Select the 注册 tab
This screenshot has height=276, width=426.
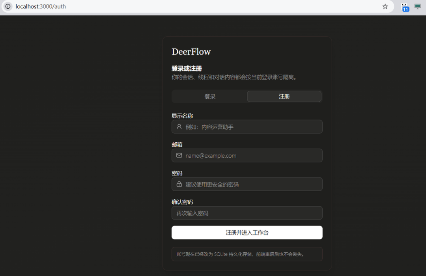(x=284, y=97)
